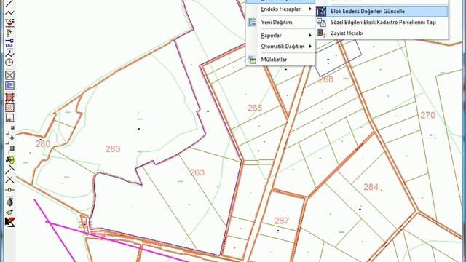Screen dimensions: 466x262
Task: Click parcel block label 263
Action: [197, 172]
